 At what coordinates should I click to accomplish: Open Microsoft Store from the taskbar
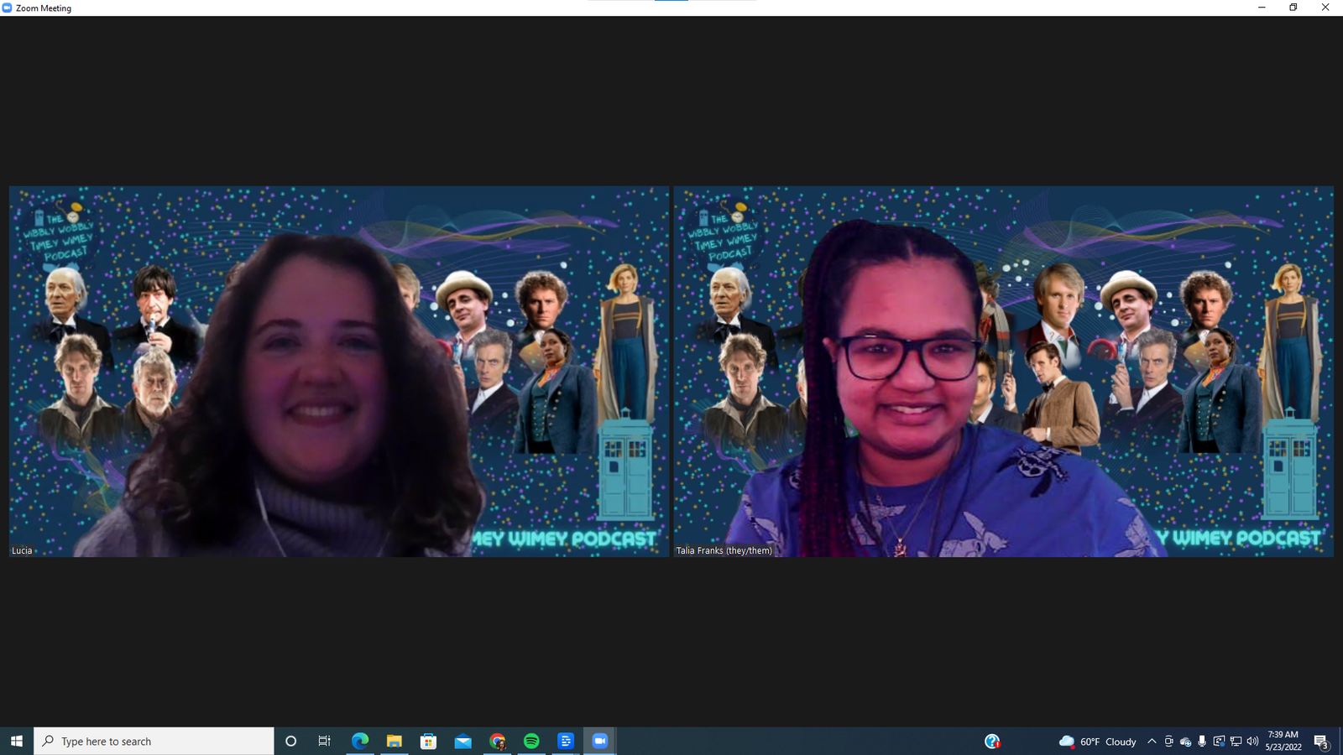[429, 741]
